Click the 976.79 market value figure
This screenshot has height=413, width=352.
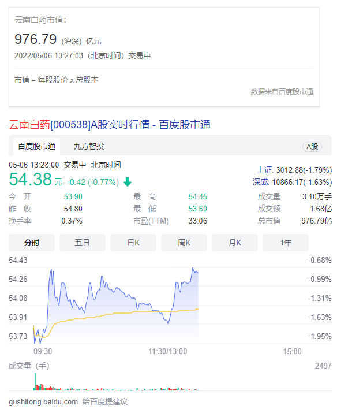[35, 39]
